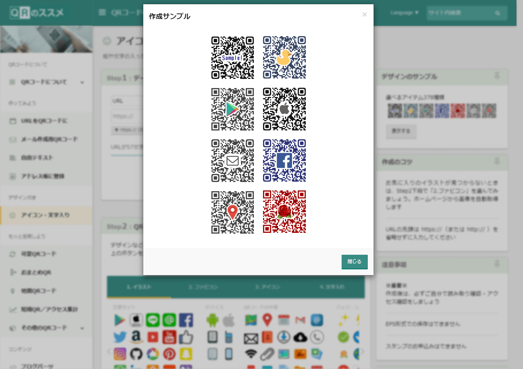This screenshot has width=523, height=369.
Task: Open 可変QRコード in the sidebar
Action: (46, 254)
